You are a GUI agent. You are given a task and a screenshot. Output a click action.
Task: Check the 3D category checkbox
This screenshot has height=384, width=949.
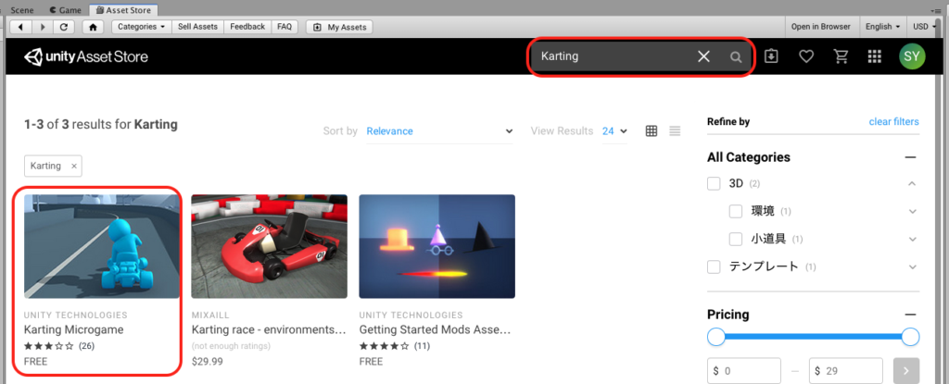point(714,184)
